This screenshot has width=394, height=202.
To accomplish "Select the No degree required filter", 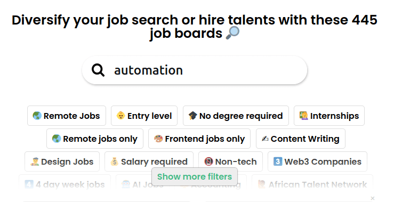I will pyautogui.click(x=236, y=116).
